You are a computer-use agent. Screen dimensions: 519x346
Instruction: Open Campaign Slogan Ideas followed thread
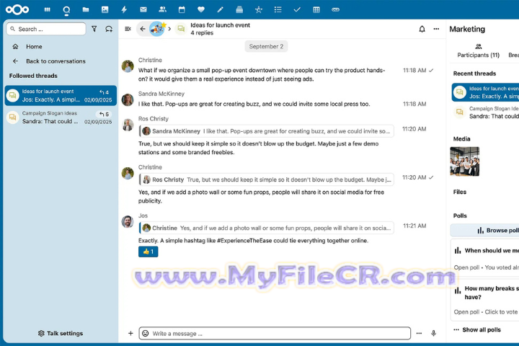(61, 117)
